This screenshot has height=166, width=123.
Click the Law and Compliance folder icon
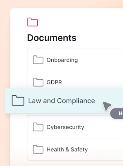pos(18,101)
